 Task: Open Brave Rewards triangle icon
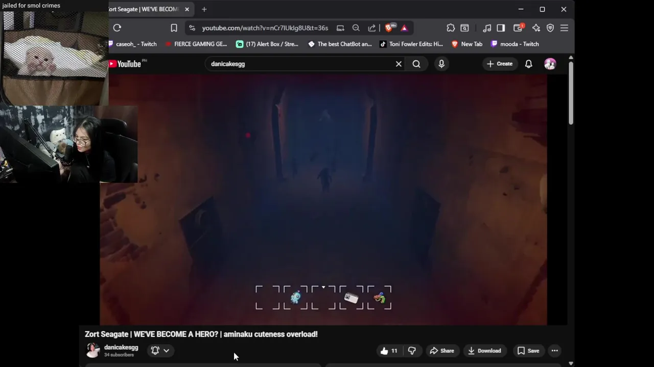404,28
